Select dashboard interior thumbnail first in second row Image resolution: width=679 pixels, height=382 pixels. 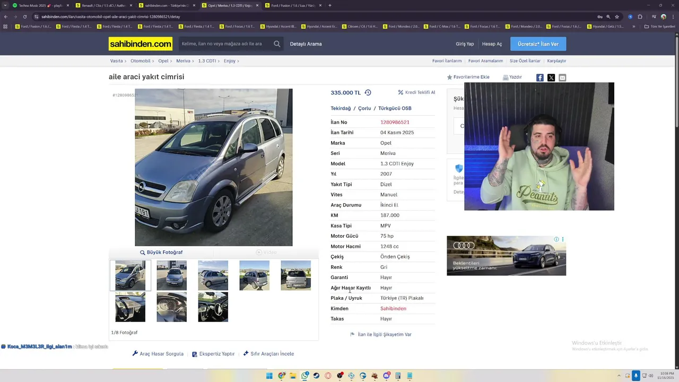coord(130,307)
